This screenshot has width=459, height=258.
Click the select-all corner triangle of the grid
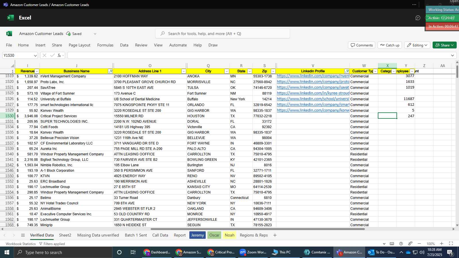[x=12, y=66]
